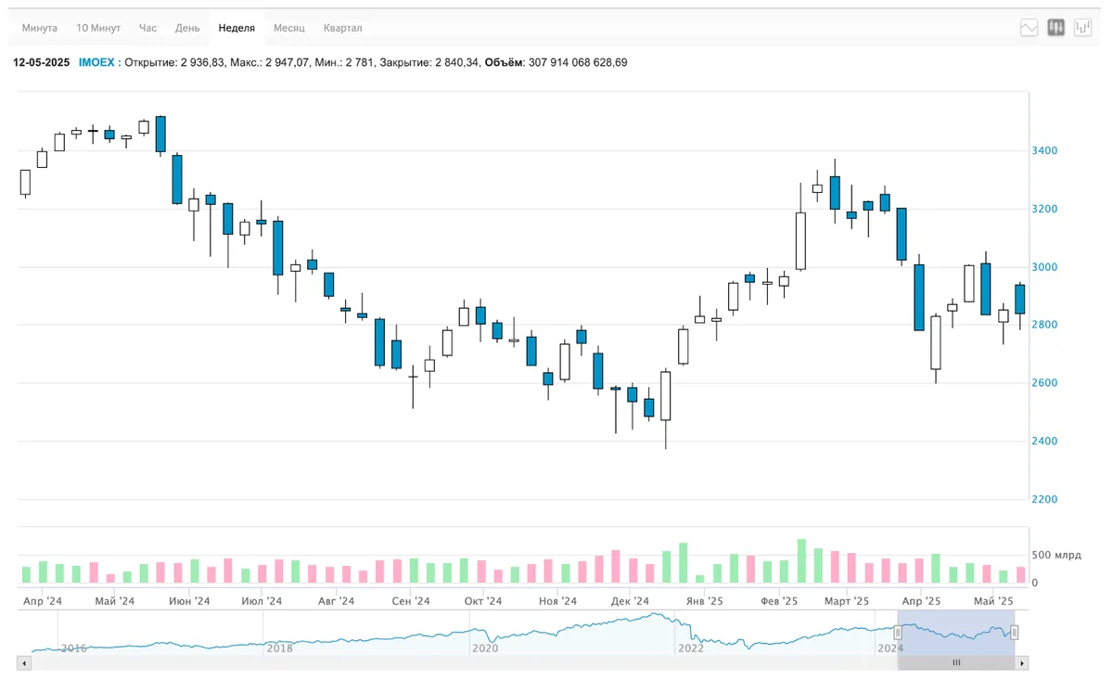This screenshot has width=1113, height=680.
Task: Select the Час timeframe tab
Action: (148, 28)
